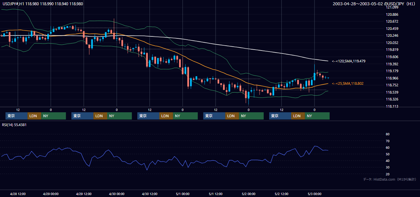Click the 5/1 00:00 time axis label
Viewport: 420px width, 197px height.
click(x=182, y=194)
